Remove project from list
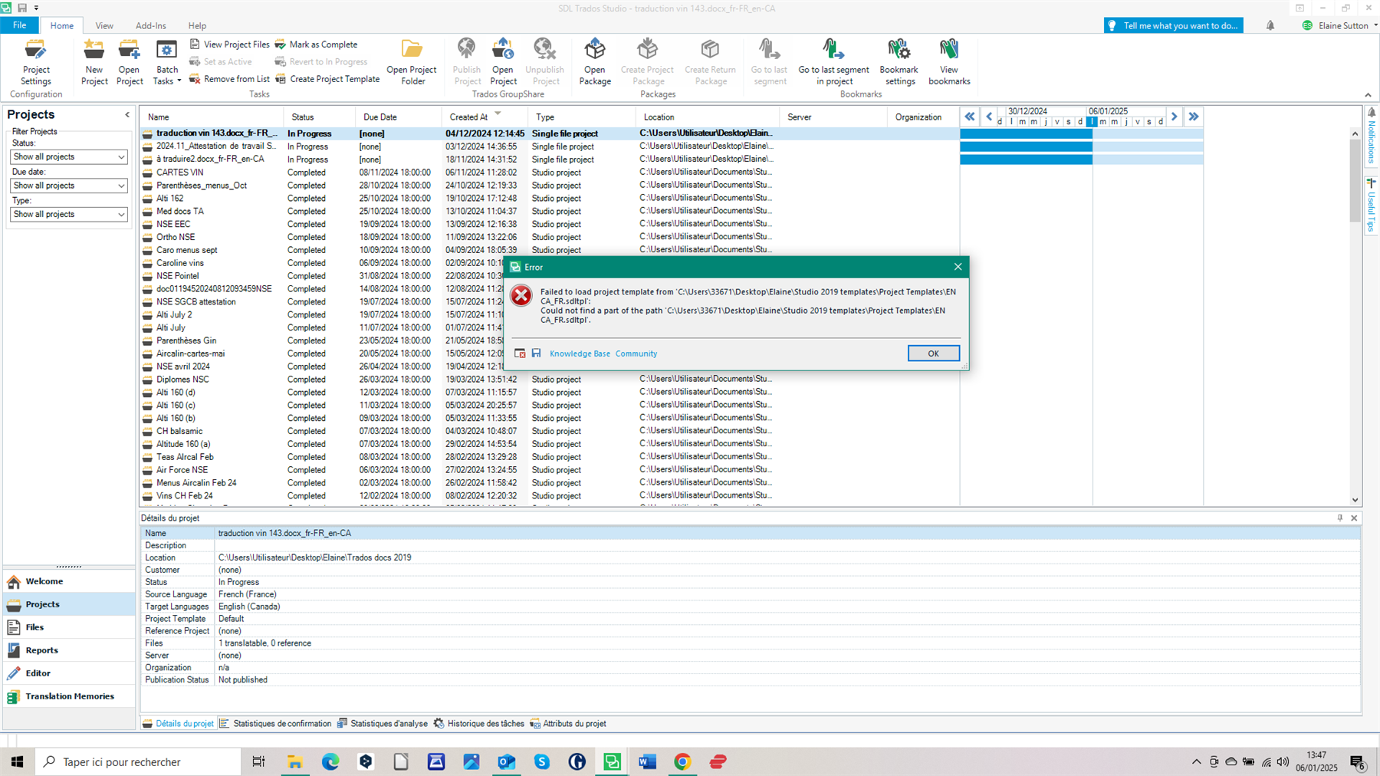This screenshot has width=1380, height=776. 230,79
